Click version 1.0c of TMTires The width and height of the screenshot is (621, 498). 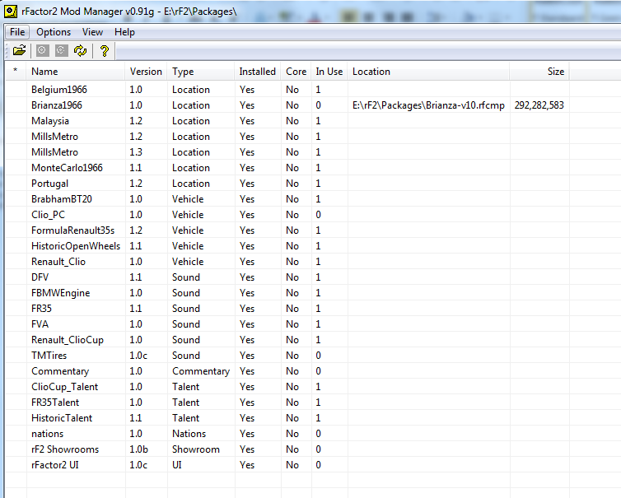click(x=138, y=356)
